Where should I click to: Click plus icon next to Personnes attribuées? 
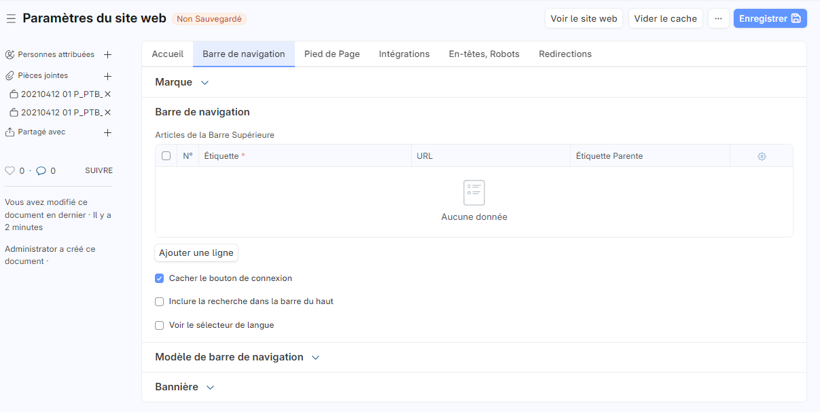[107, 54]
